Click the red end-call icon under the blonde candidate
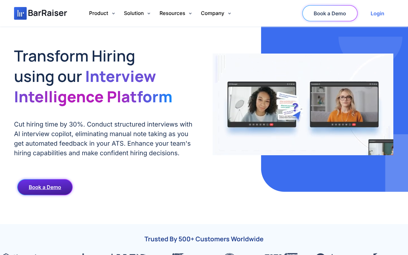 [354, 124]
